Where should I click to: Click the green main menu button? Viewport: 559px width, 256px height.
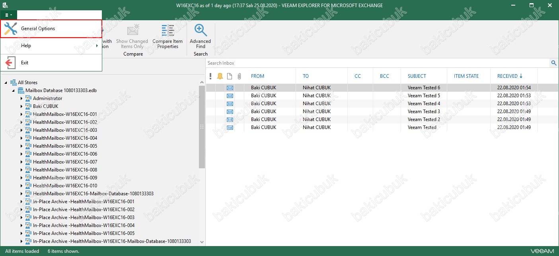pos(8,15)
